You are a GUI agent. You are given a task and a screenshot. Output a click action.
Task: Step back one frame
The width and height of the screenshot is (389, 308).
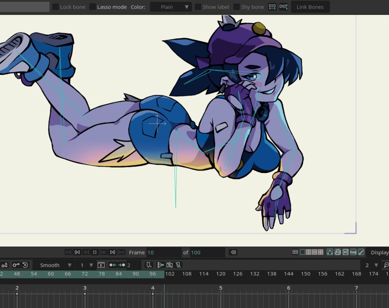(86, 252)
